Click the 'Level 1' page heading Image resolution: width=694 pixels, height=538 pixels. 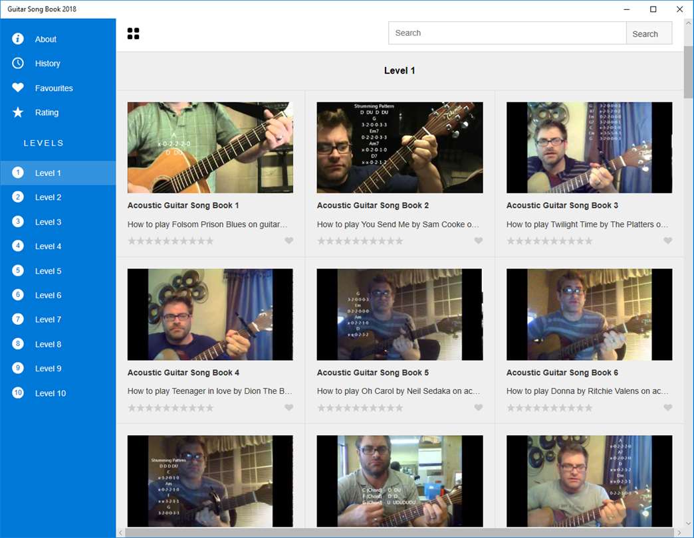(x=400, y=70)
